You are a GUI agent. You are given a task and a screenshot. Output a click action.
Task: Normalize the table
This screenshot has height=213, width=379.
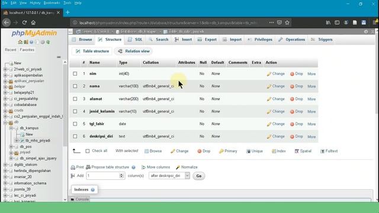(x=187, y=167)
